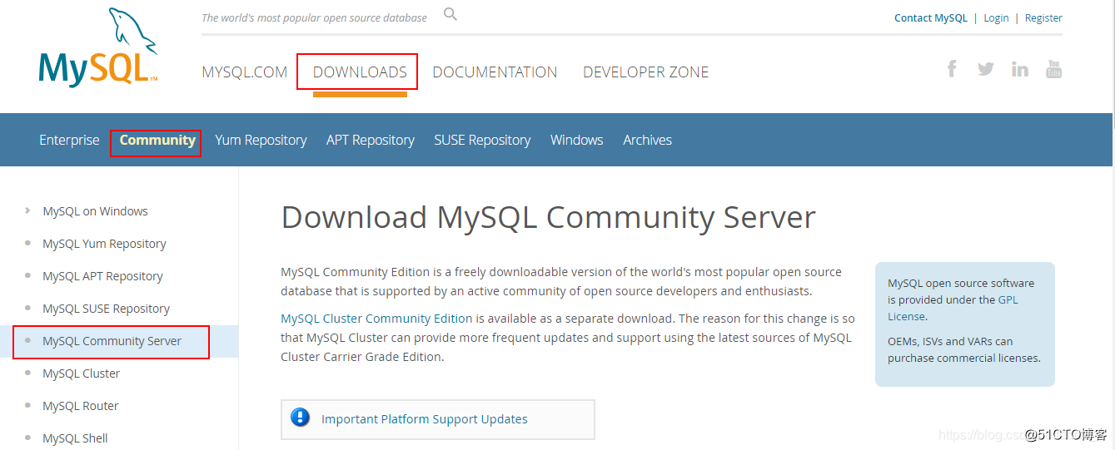Open the DOCUMENTATION tab
The width and height of the screenshot is (1115, 450).
point(495,72)
